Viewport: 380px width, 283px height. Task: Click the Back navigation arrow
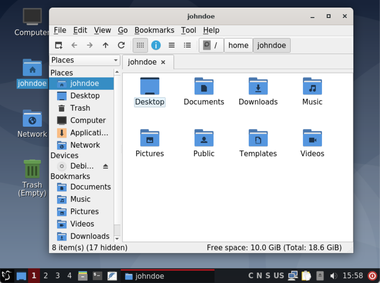(74, 45)
